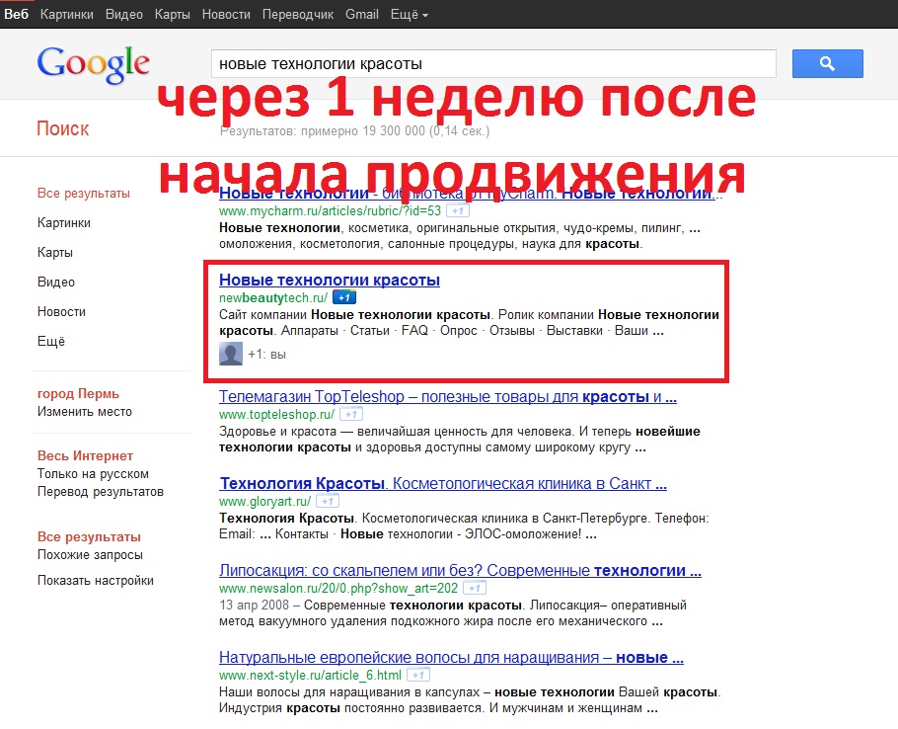Viewport: 898px width, 729px height.
Task: Expand 'Ещё' in the left sidebar
Action: [x=51, y=341]
